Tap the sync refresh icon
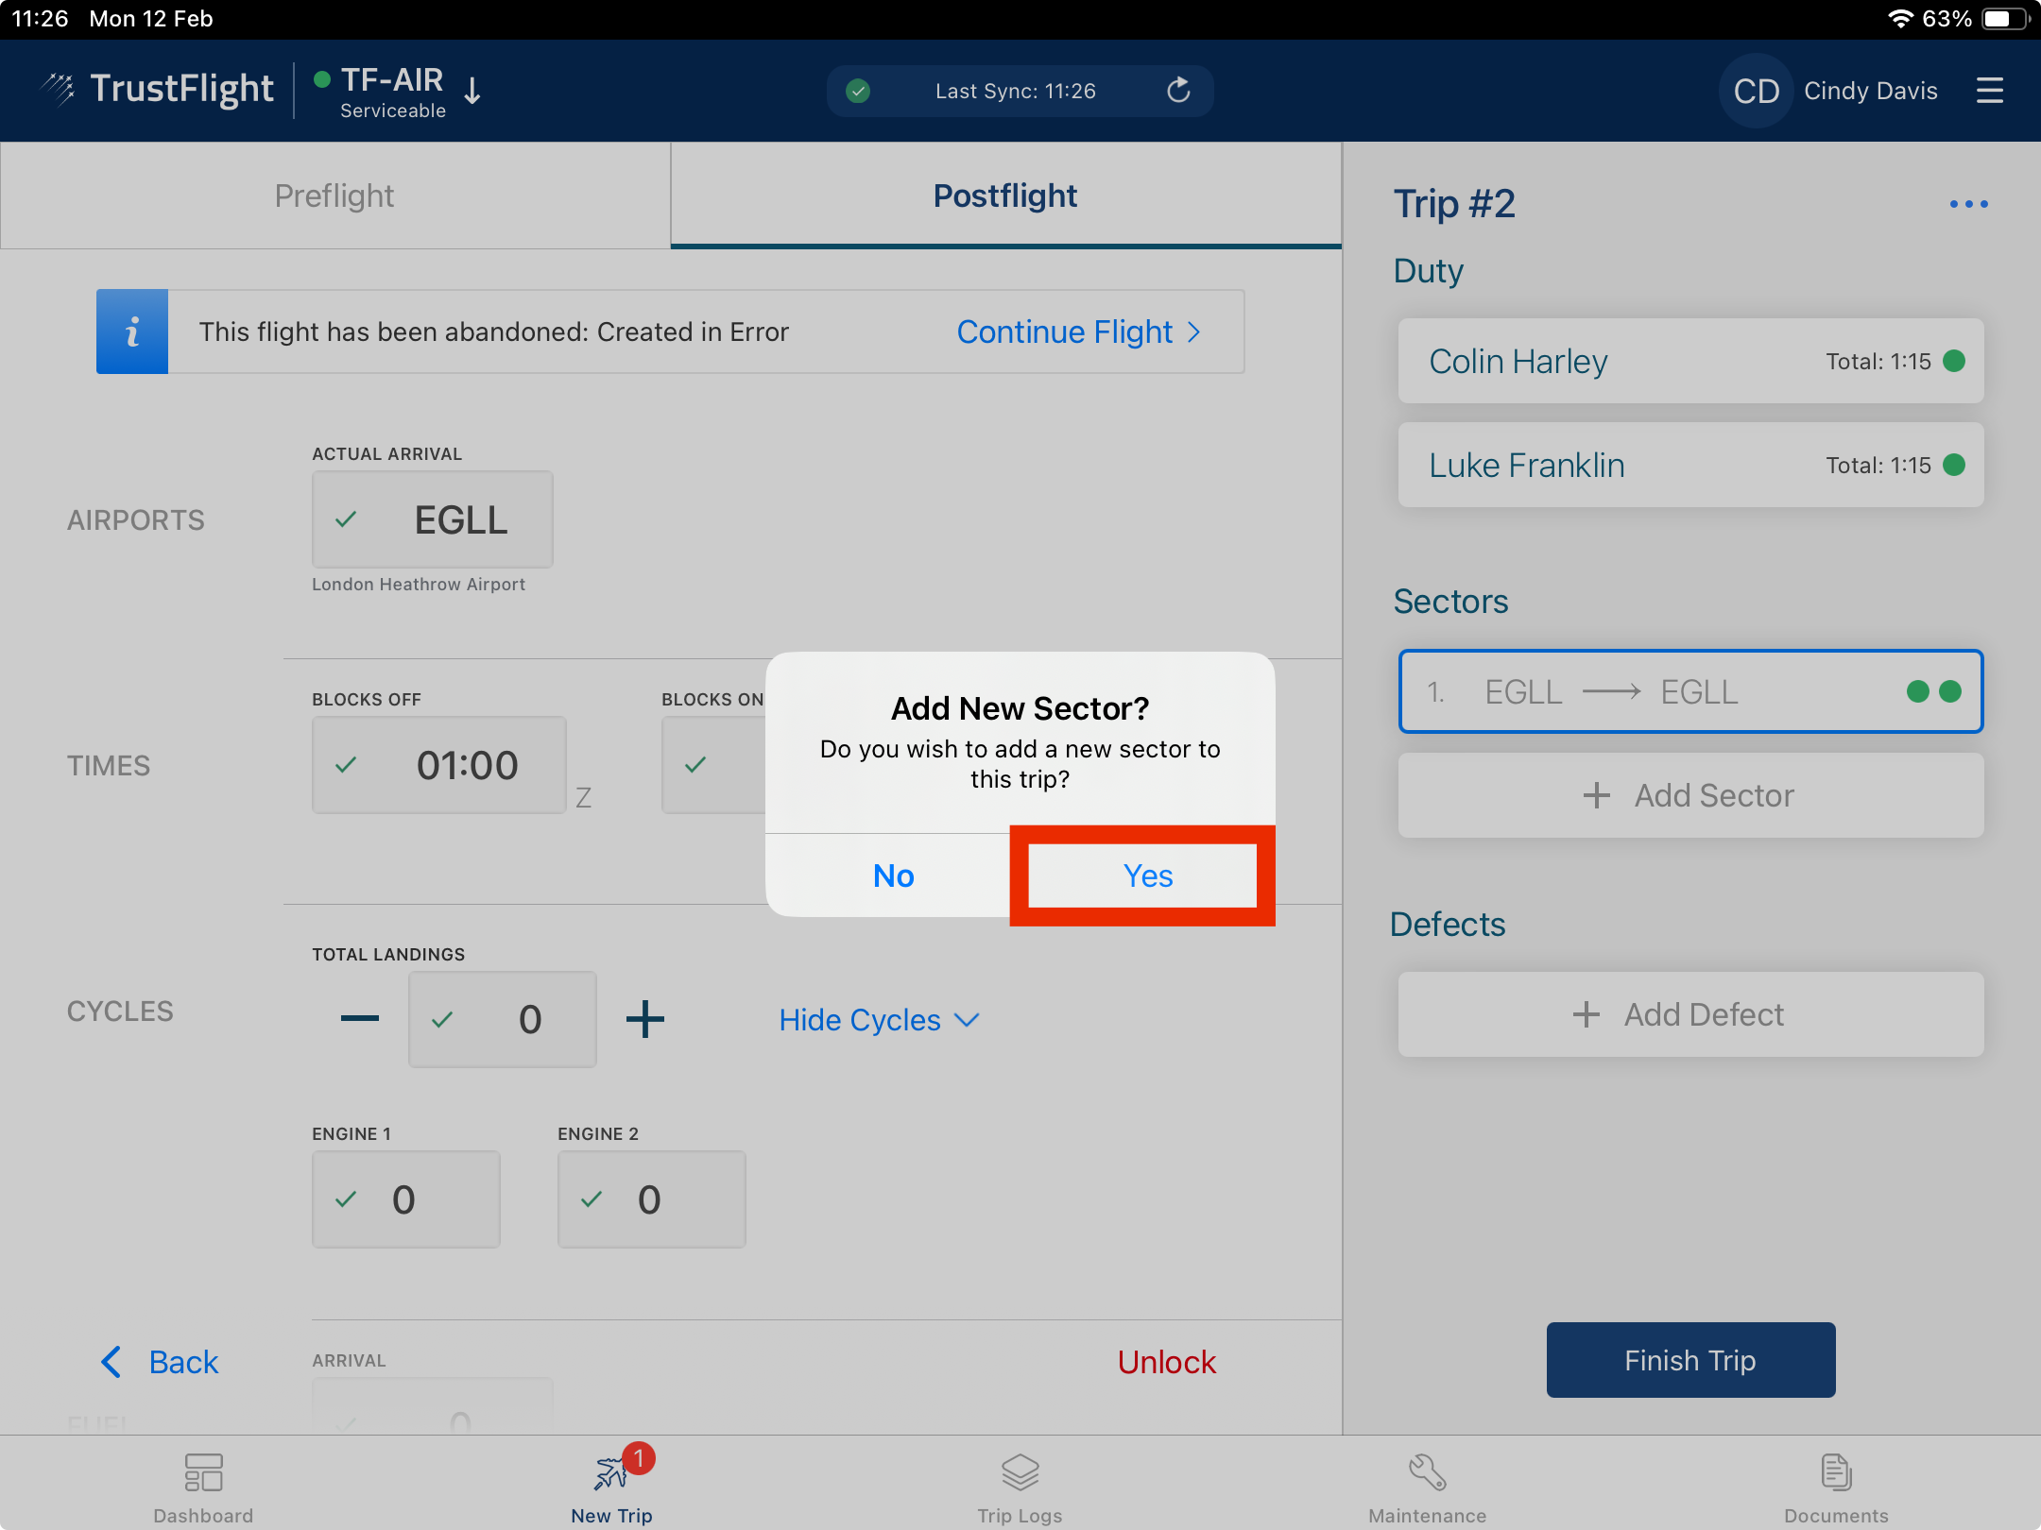This screenshot has height=1530, width=2041. [x=1178, y=91]
